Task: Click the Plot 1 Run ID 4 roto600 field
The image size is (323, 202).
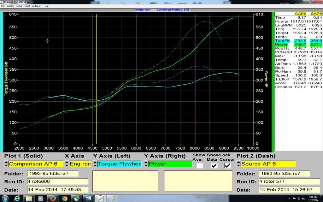Action: (58, 181)
